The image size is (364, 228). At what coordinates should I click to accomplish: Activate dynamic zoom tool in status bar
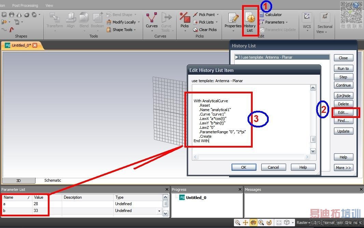point(261,223)
